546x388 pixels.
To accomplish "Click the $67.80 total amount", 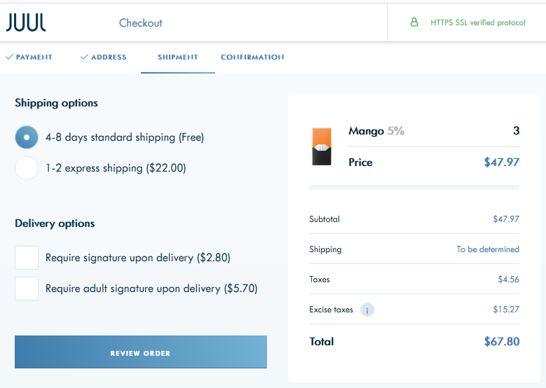I will coord(501,342).
